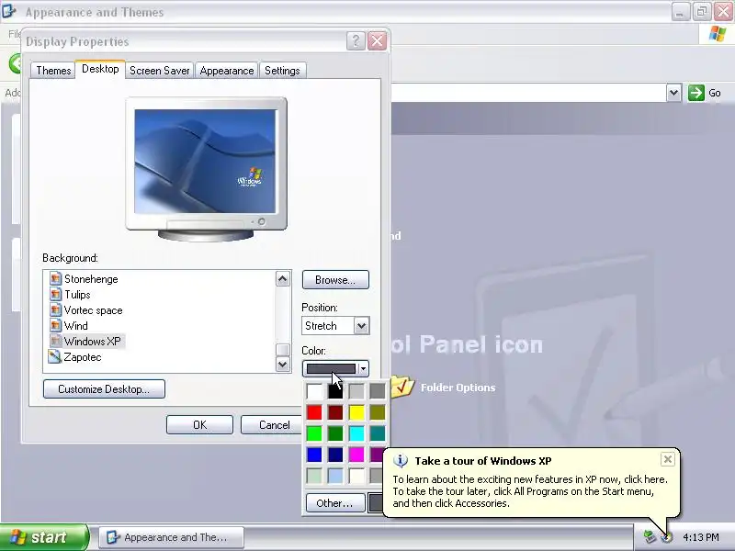Pick the white color swatch

[314, 391]
